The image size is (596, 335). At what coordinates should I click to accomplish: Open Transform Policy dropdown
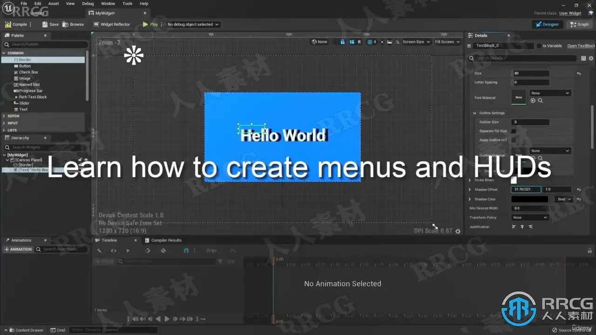[530, 218]
